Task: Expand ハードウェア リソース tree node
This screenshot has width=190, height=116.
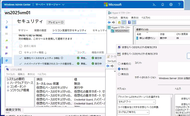Action: coord(8,83)
